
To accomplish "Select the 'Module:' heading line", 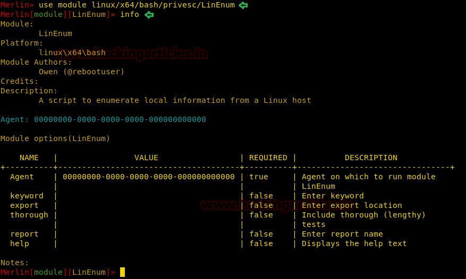I will (x=17, y=24).
